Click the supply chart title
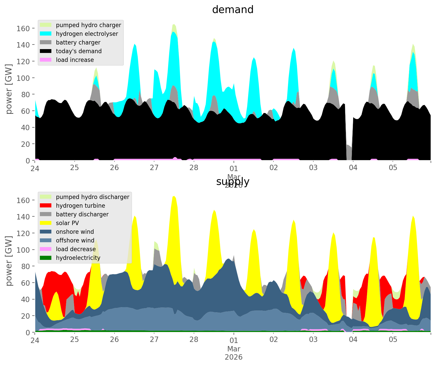The width and height of the screenshot is (436, 366). click(x=233, y=182)
